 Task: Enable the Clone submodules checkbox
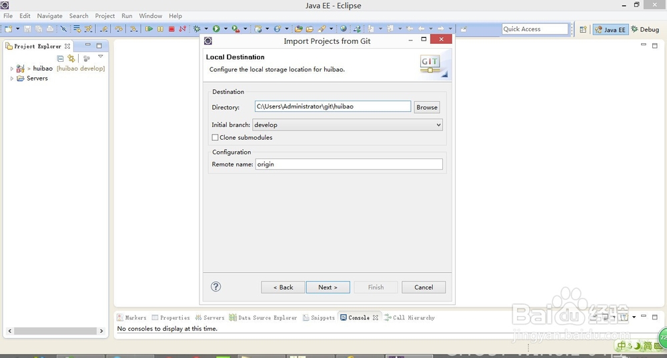point(215,138)
